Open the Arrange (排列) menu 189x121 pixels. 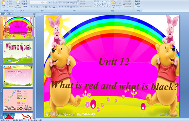pos(113,4)
